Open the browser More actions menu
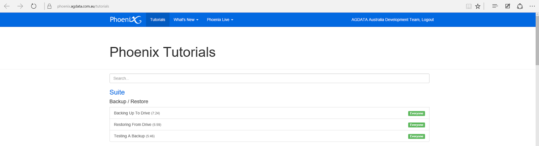This screenshot has height=146, width=539. point(532,6)
